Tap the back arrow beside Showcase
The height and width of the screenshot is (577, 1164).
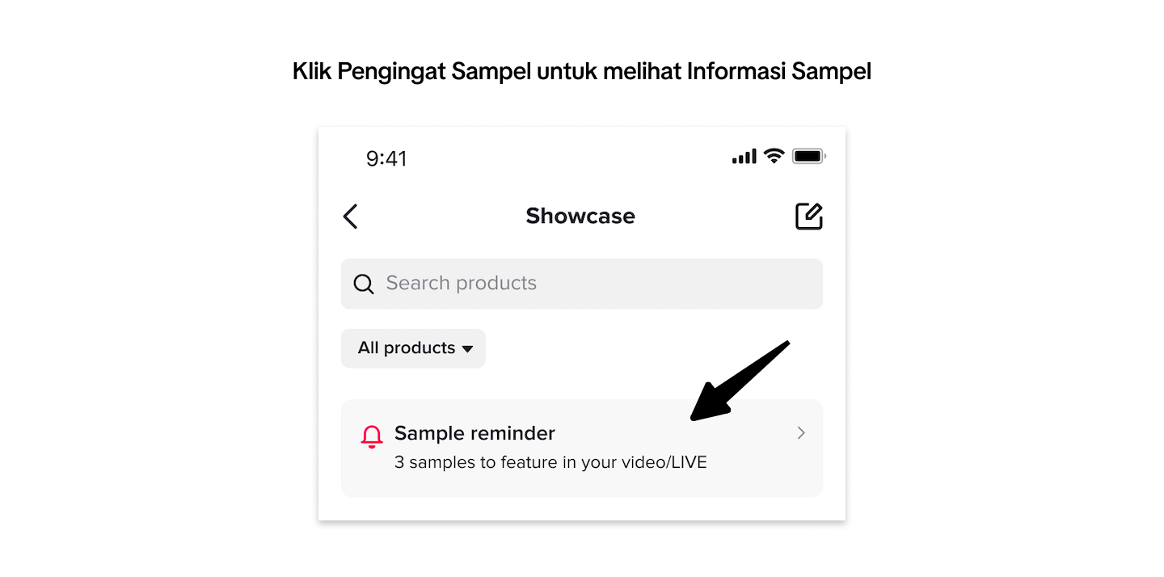click(350, 217)
